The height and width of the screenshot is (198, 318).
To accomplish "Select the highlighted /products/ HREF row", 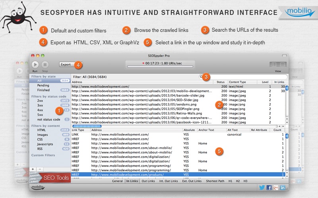I will [178, 175].
